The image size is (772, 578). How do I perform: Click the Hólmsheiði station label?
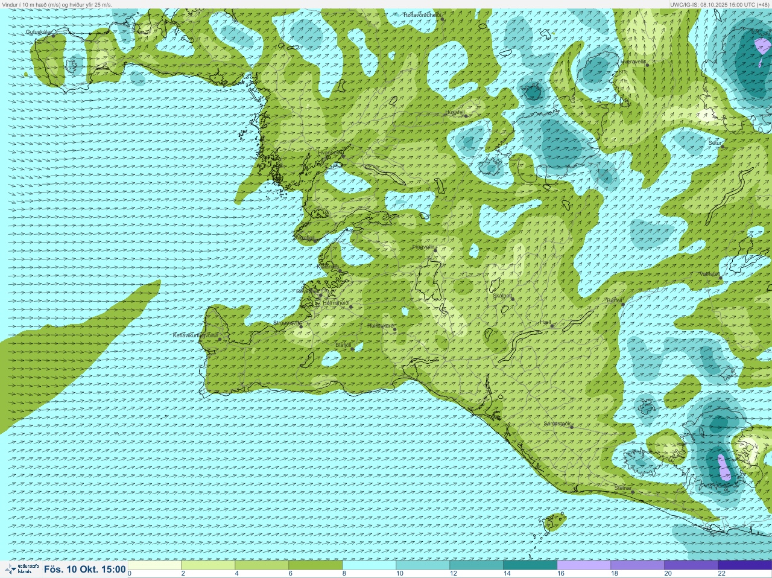tap(336, 302)
